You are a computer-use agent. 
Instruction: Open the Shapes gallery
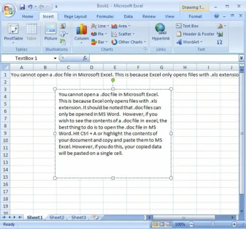click(x=63, y=34)
